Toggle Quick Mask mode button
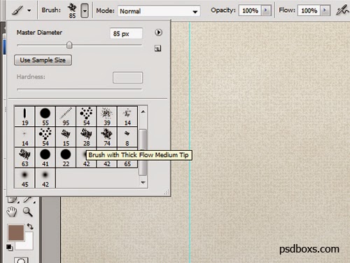The height and width of the screenshot is (263, 350). pos(21,260)
